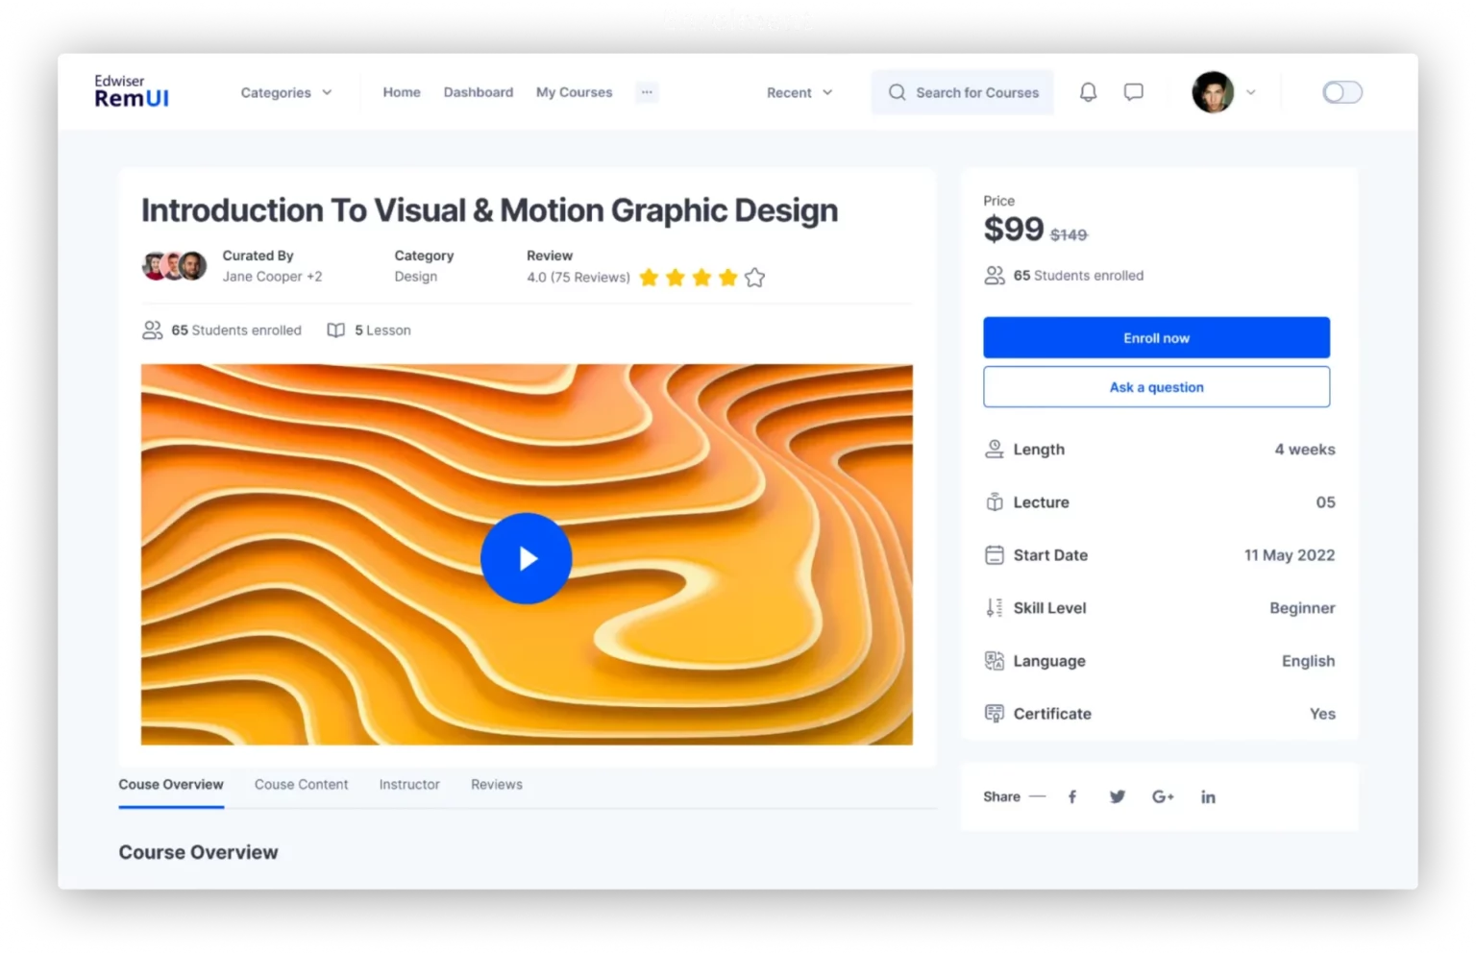Open the Reviews tab
The image size is (1476, 953).
(497, 784)
